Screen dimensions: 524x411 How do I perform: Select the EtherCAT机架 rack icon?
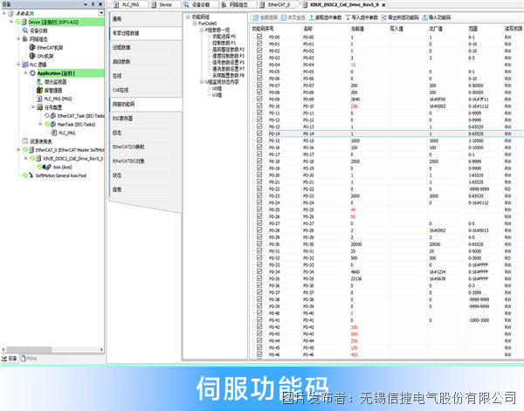click(32, 47)
